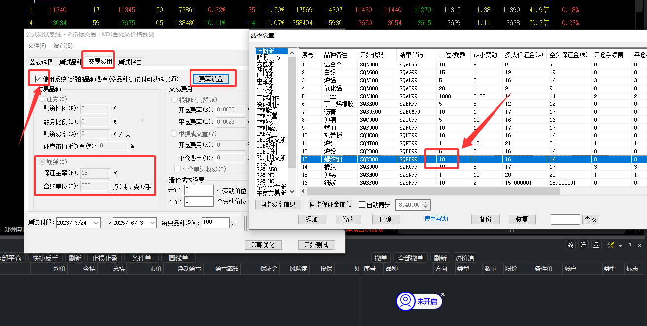Click the 开始测试 button
Viewport: 647px width, 326px height.
click(316, 245)
